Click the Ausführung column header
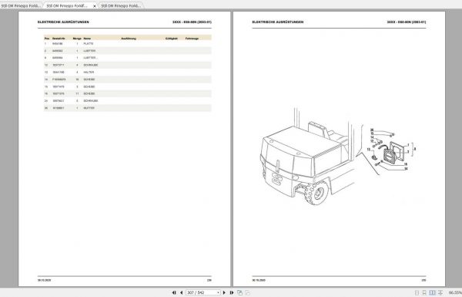Viewport: 462px width, 297px height. tap(129, 39)
